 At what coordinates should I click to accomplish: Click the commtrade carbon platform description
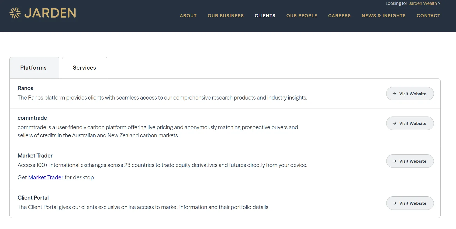[158, 131]
